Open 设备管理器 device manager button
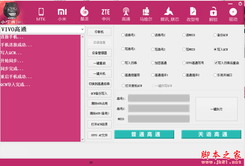This screenshot has width=245, height=166. [99, 53]
